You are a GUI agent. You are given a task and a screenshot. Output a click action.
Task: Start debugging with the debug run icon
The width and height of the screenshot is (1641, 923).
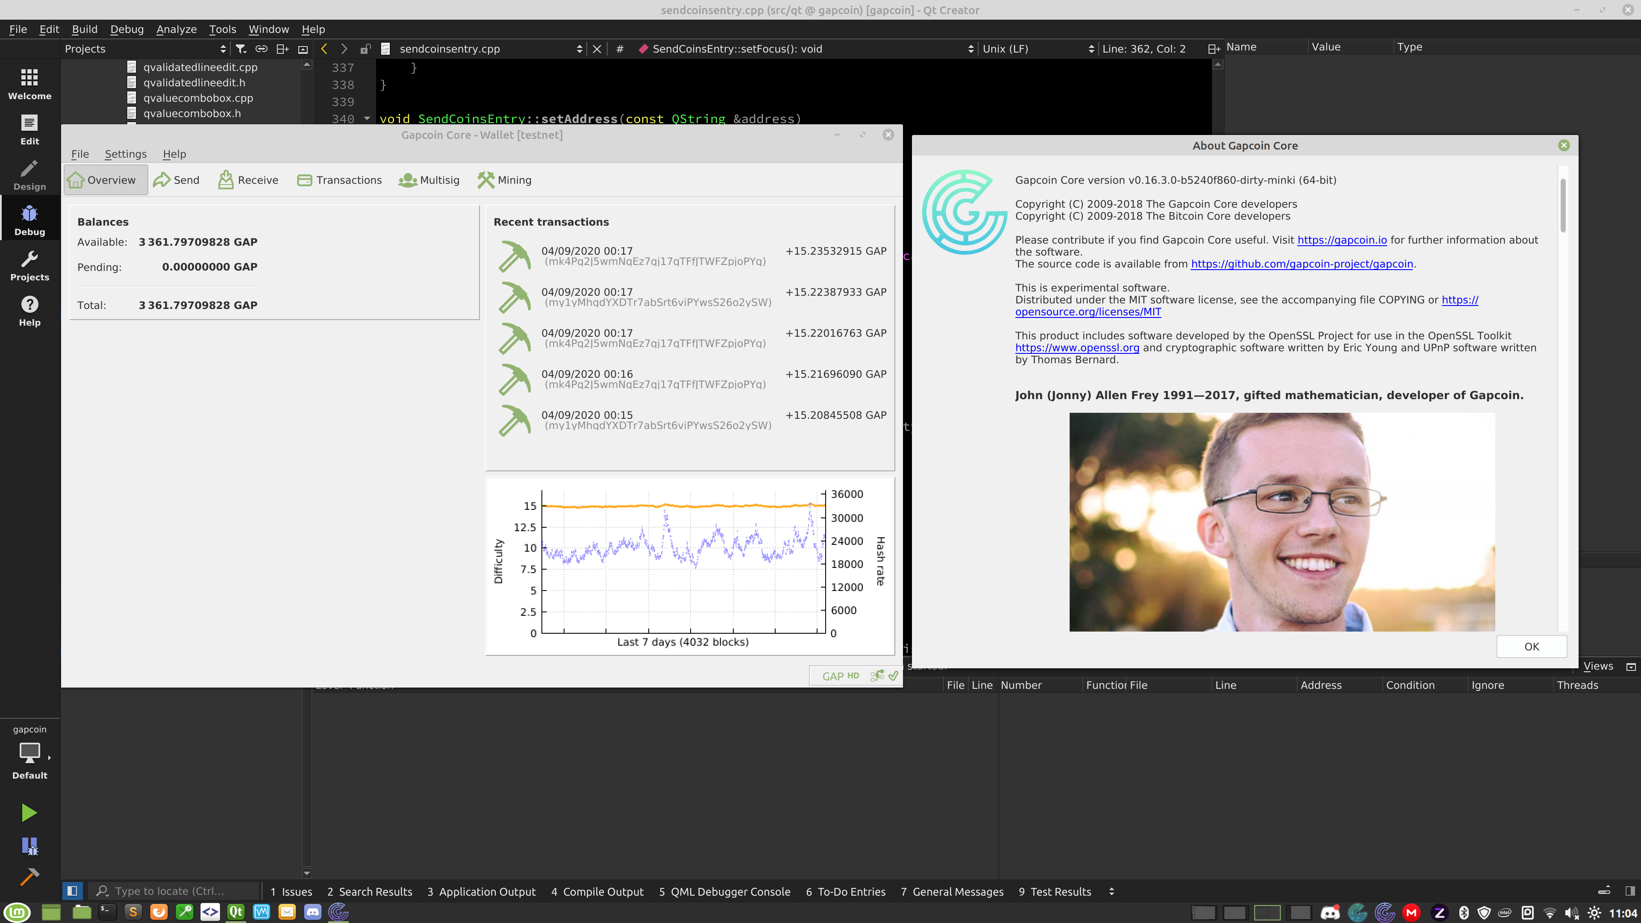(29, 846)
